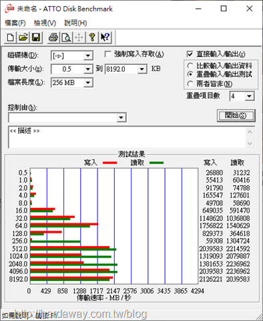
Task: Click the 4.0 row write value 165547
Action: coord(212,195)
